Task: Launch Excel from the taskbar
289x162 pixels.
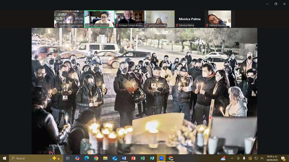Action: (x=143, y=158)
